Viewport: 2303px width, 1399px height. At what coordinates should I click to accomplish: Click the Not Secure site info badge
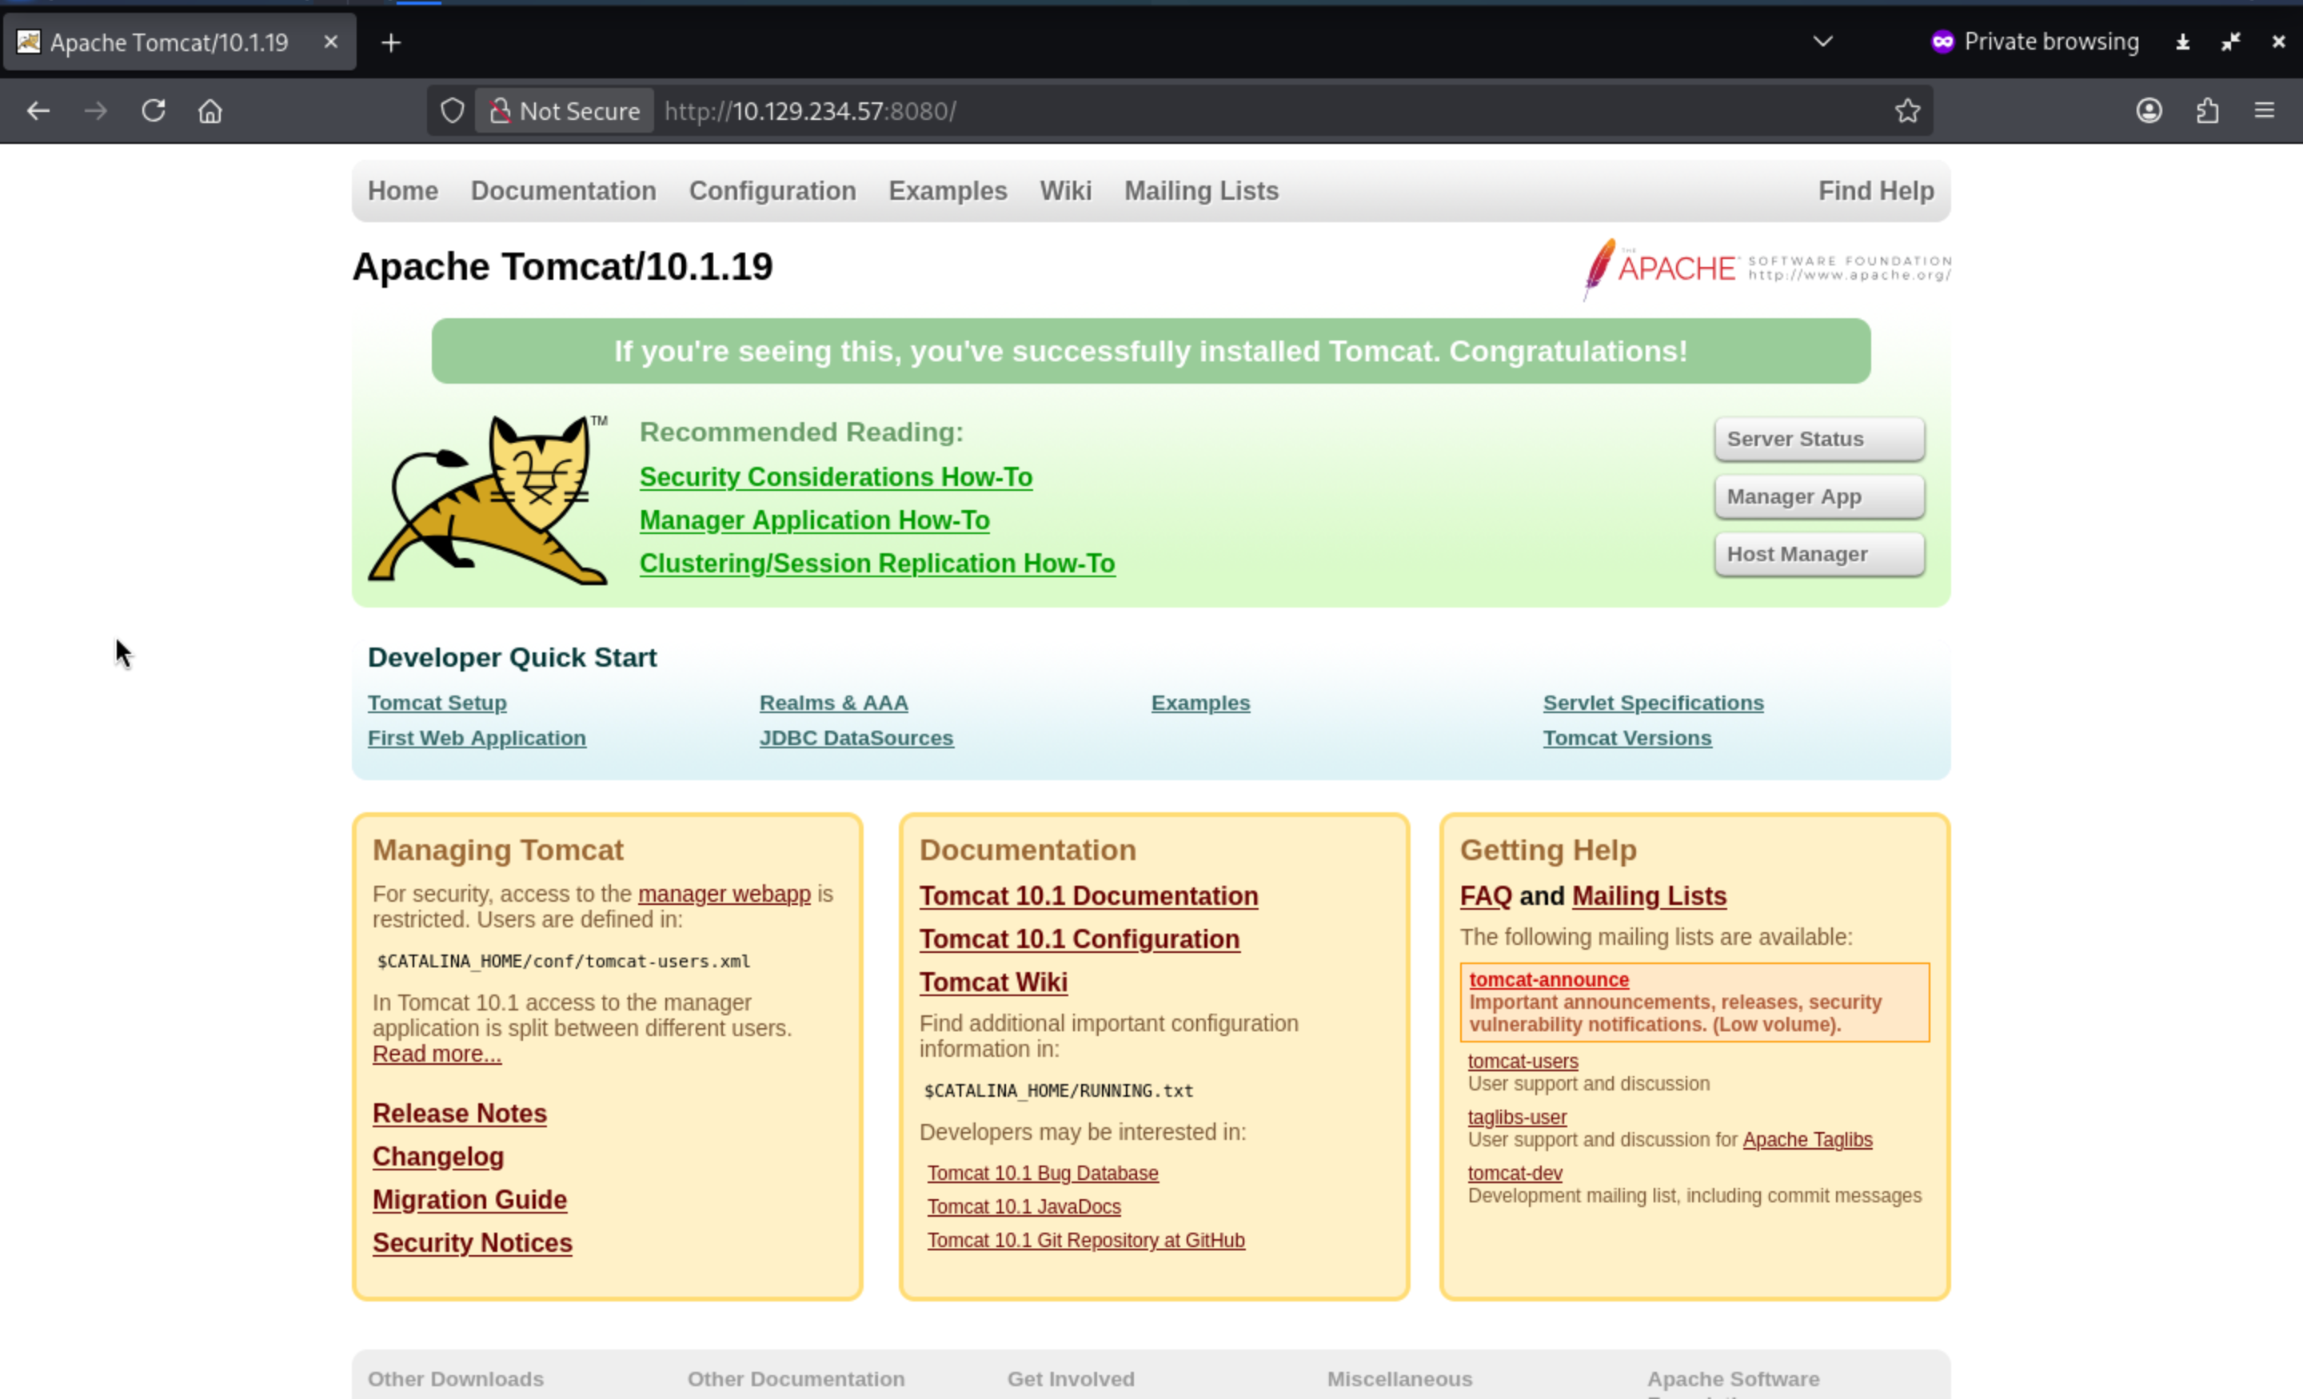(565, 111)
